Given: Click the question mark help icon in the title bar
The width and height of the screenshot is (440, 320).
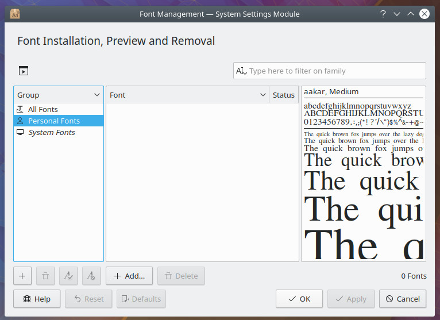Looking at the screenshot, I should tap(383, 14).
